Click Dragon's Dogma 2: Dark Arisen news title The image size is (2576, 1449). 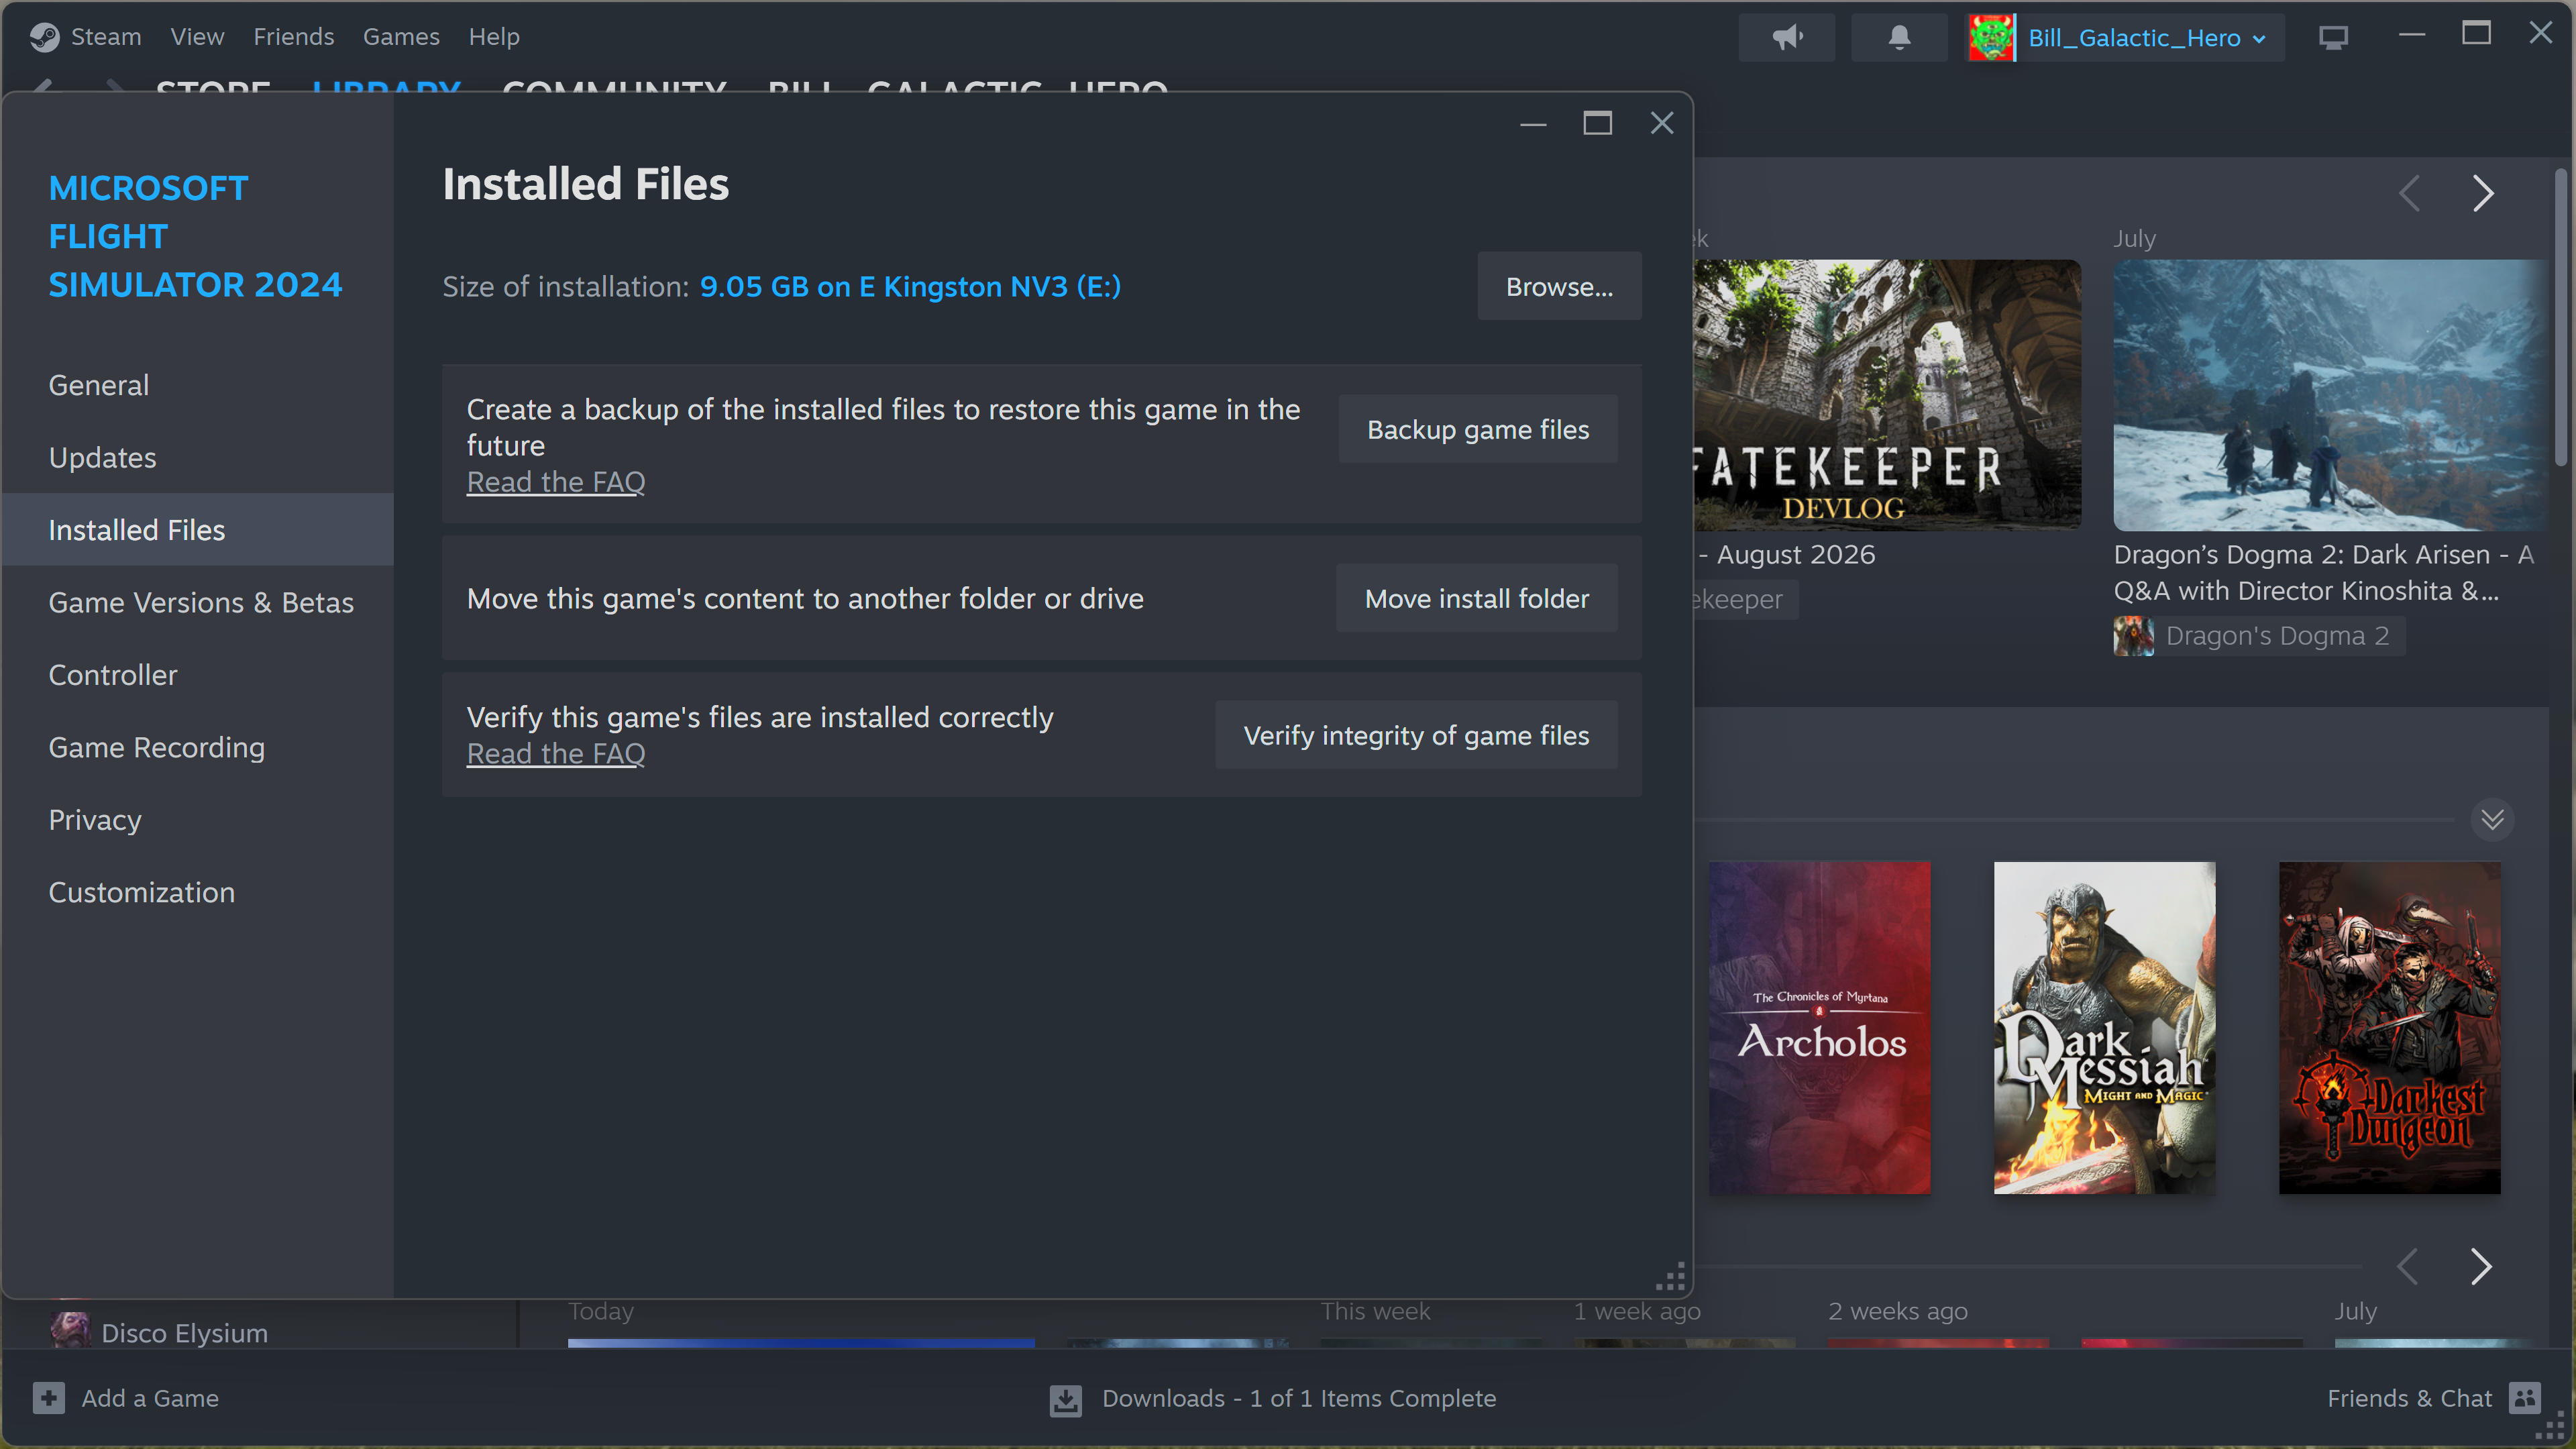(x=2324, y=573)
